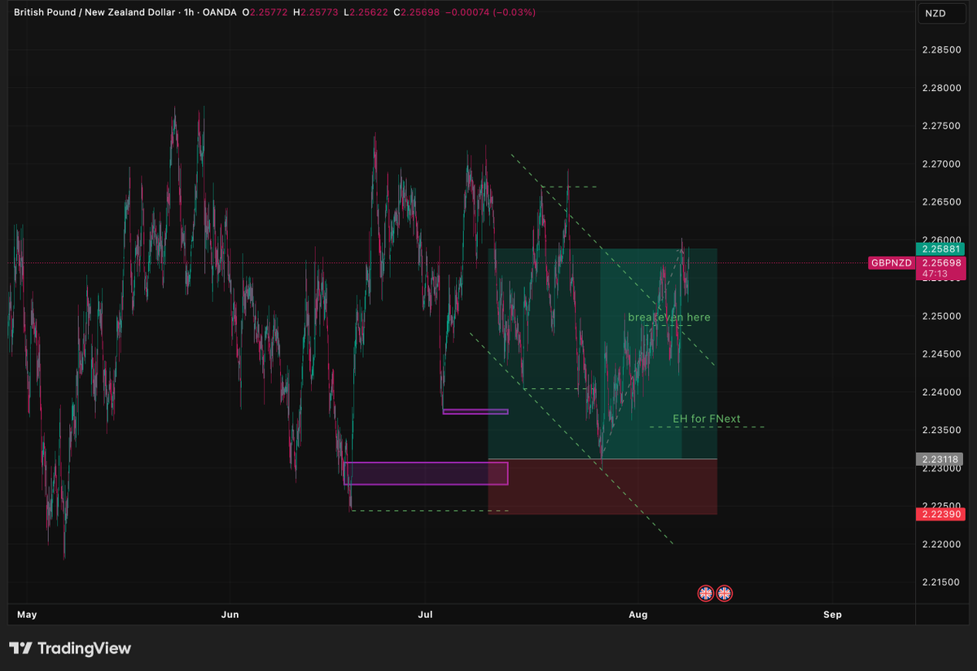Viewport: 977px width, 671px height.
Task: Click the high value H2.25773
Action: click(317, 12)
